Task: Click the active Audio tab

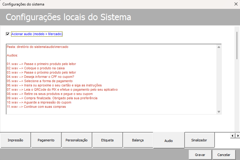Action: coord(169,141)
